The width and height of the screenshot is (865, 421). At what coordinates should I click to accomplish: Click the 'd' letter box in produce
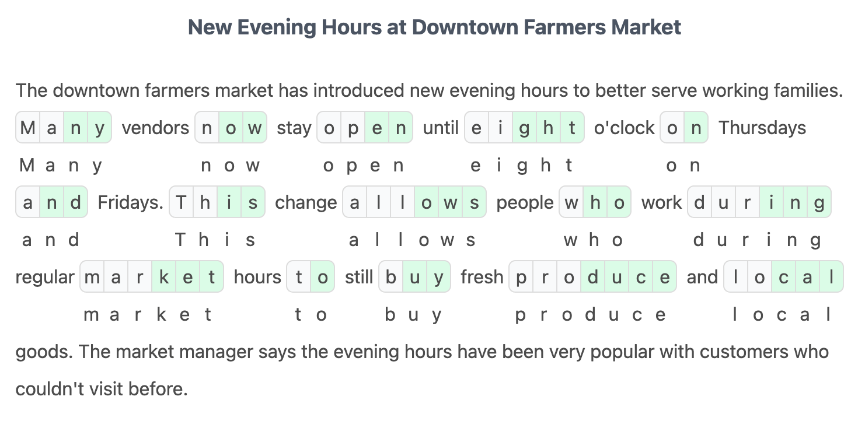click(x=593, y=277)
